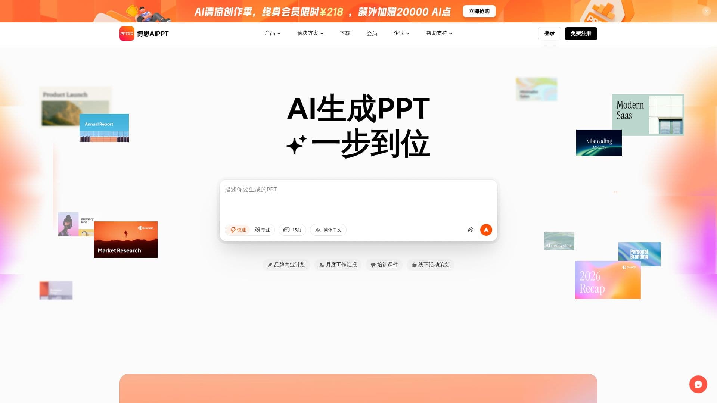The image size is (717, 403).
Task: Click the vibe coding Academy thumbnail
Action: [599, 143]
